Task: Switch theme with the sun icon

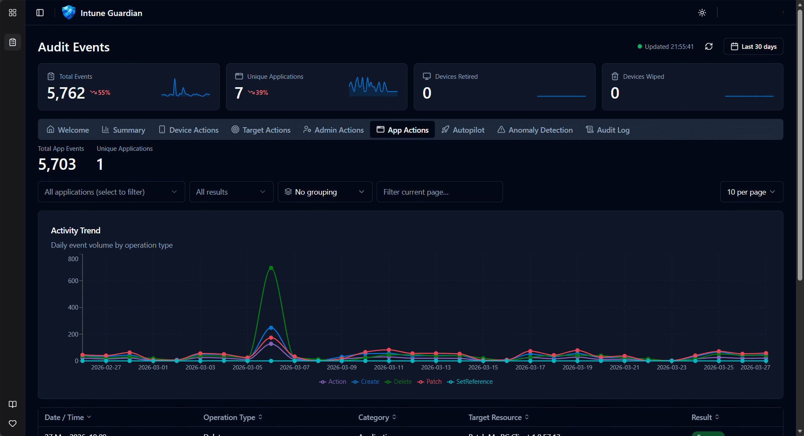Action: coord(702,13)
